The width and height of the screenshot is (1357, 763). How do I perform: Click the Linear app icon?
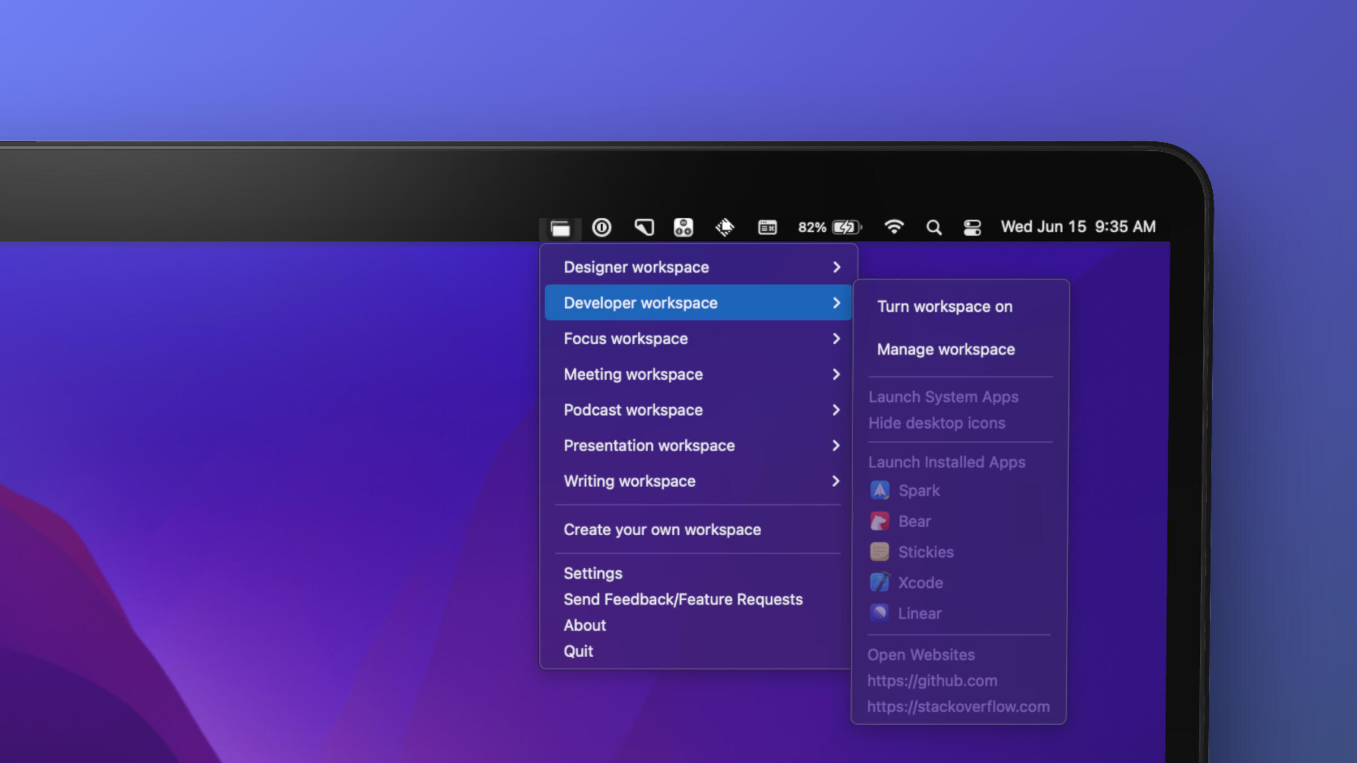(879, 613)
